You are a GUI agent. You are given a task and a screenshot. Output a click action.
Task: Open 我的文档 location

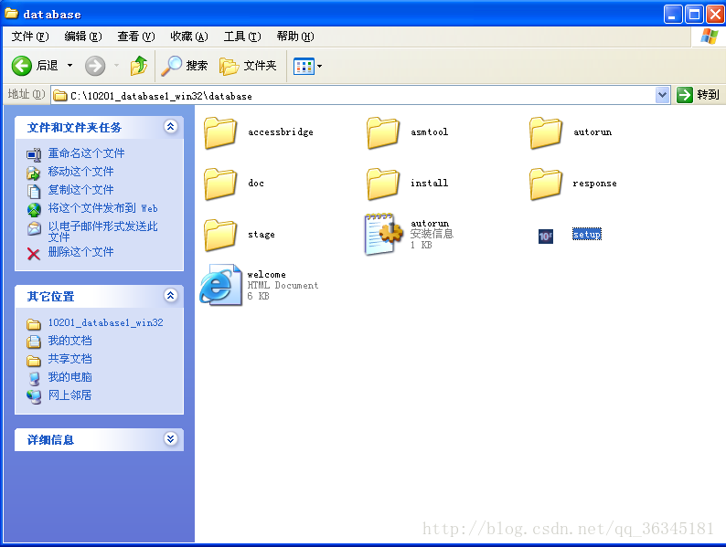point(69,341)
